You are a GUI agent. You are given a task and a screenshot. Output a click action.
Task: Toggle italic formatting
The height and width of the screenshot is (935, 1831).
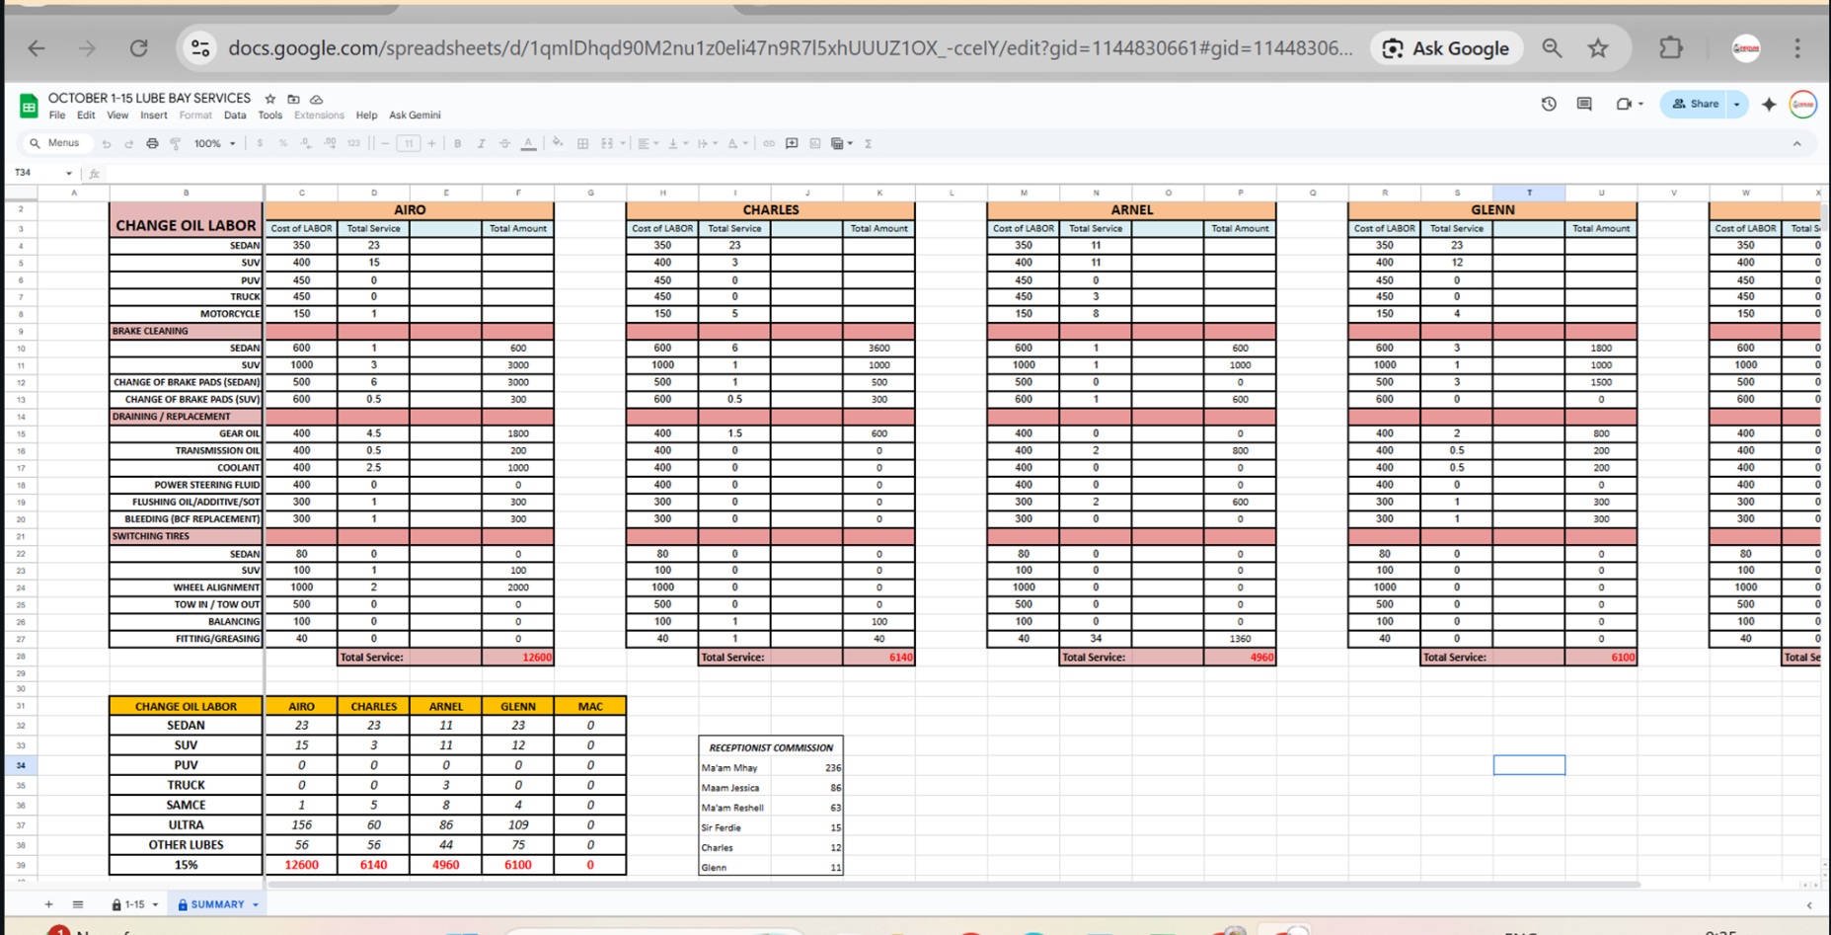482,144
